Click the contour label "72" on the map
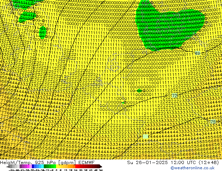The image size is (222, 171). tap(175, 96)
